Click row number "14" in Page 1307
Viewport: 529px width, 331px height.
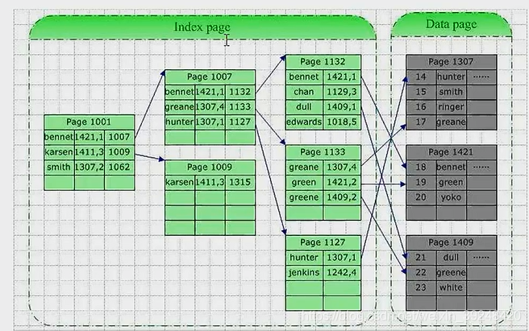[421, 77]
